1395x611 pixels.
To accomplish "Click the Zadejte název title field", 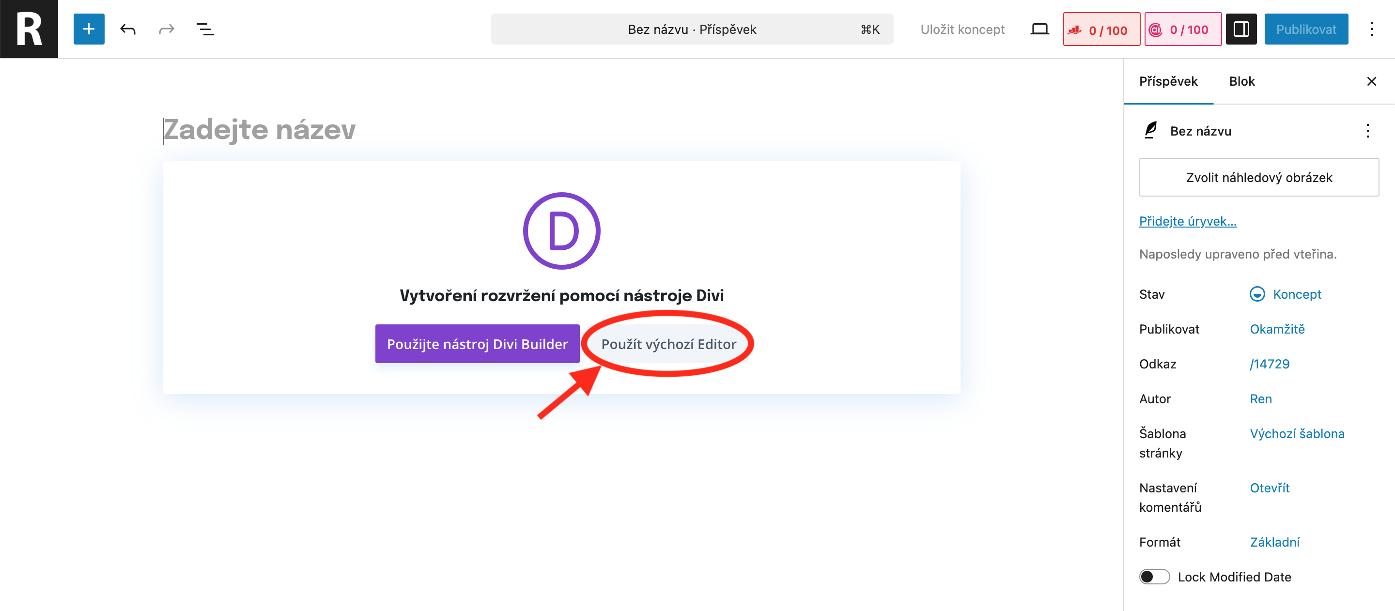I will coord(560,130).
